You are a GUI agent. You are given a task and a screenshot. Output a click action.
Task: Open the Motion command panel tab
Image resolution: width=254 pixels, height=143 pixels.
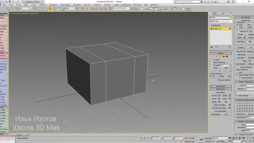pos(222,14)
